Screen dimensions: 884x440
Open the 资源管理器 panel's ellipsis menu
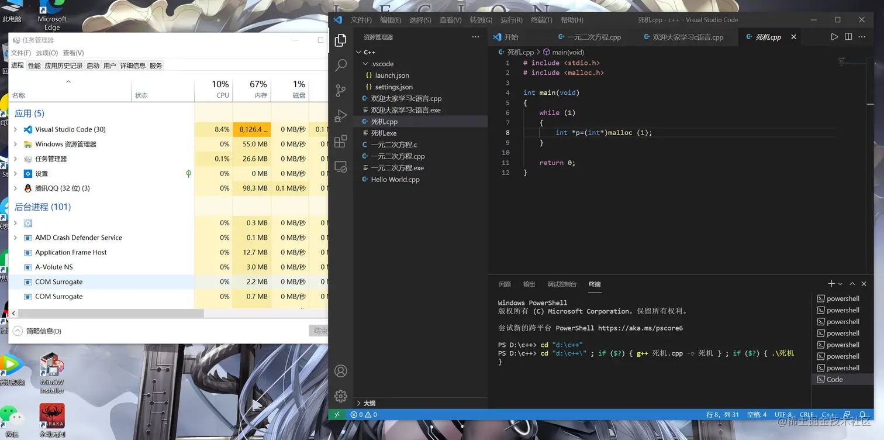pos(475,37)
